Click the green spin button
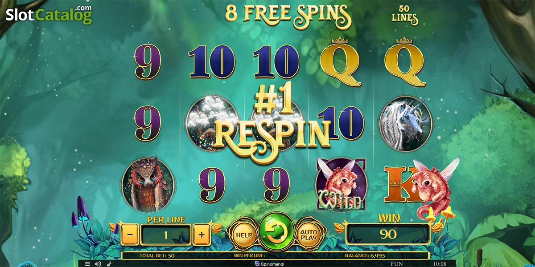This screenshot has height=267, width=535. 276,232
